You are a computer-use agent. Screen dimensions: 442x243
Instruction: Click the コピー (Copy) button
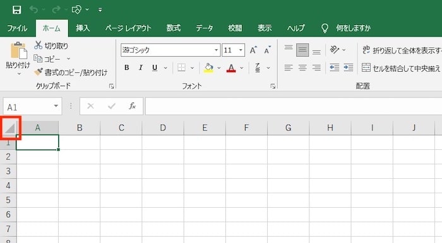click(47, 59)
